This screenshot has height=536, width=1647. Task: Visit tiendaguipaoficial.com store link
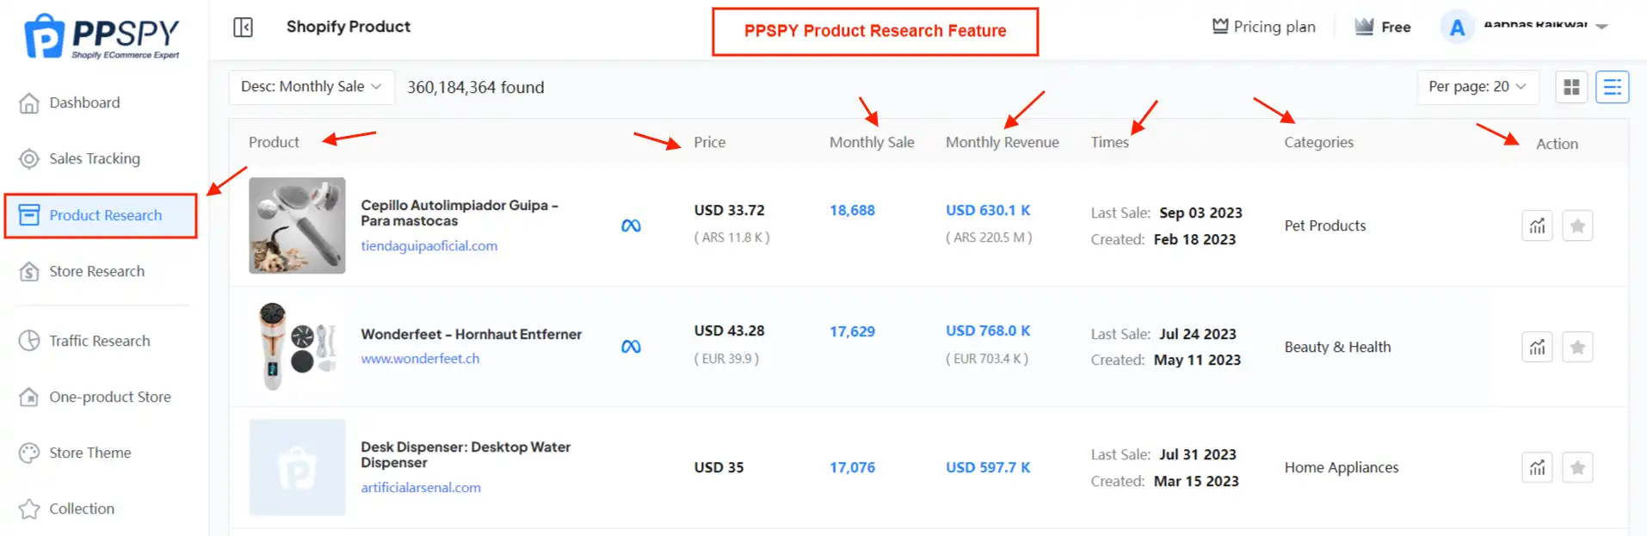coord(429,246)
